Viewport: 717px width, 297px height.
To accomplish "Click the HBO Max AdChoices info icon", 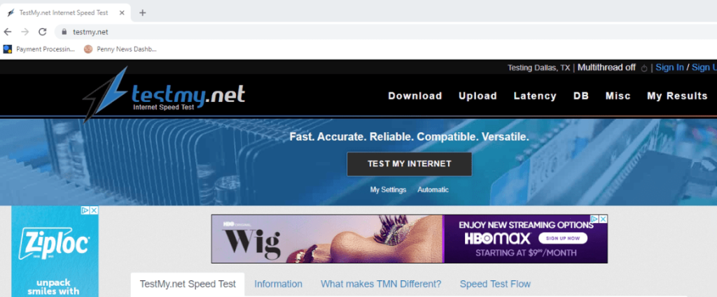I will point(594,219).
